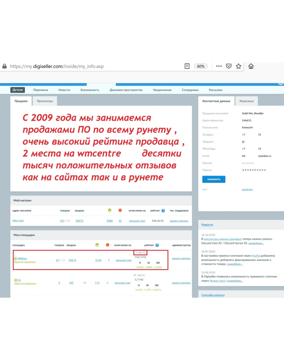Click the 60% zoom level indicator
This screenshot has height=360, width=284.
tap(201, 66)
